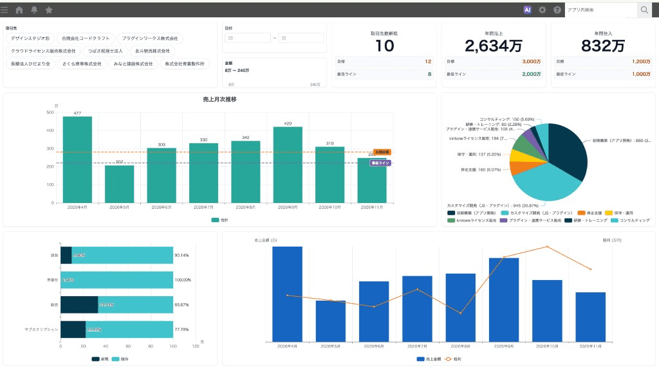This screenshot has width=659, height=370.
Task: Filter by みなと建設株式会社 chip
Action: click(133, 64)
